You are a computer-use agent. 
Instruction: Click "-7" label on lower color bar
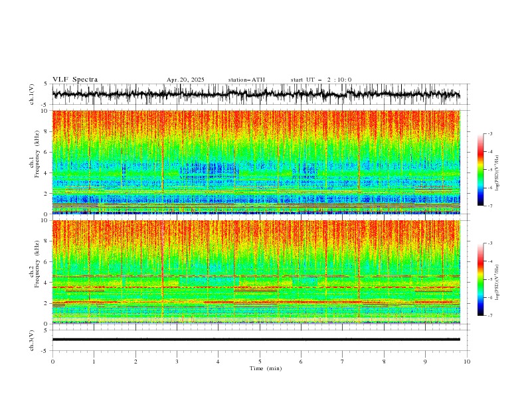[490, 316]
